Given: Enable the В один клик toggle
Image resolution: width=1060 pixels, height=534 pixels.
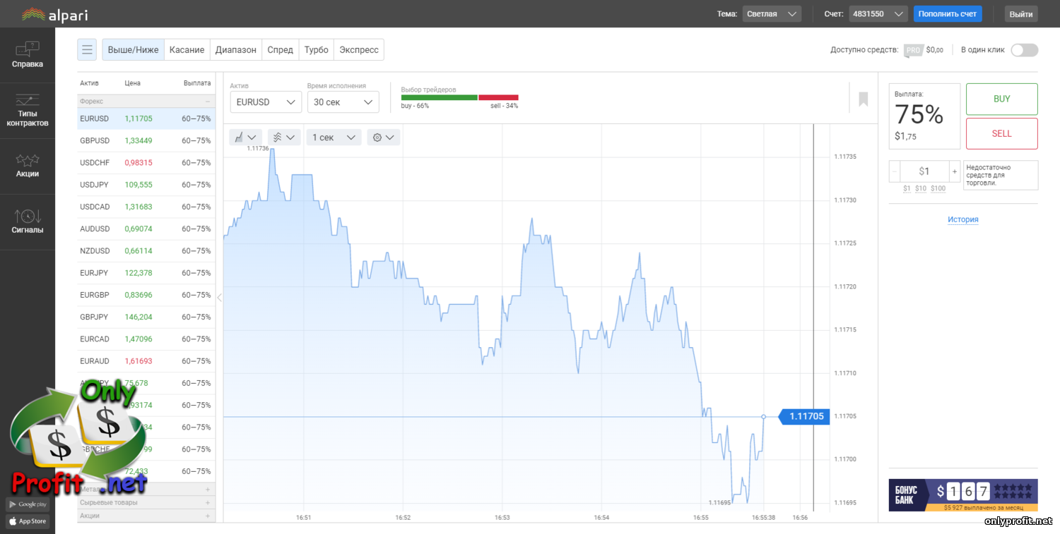Looking at the screenshot, I should click(1024, 50).
